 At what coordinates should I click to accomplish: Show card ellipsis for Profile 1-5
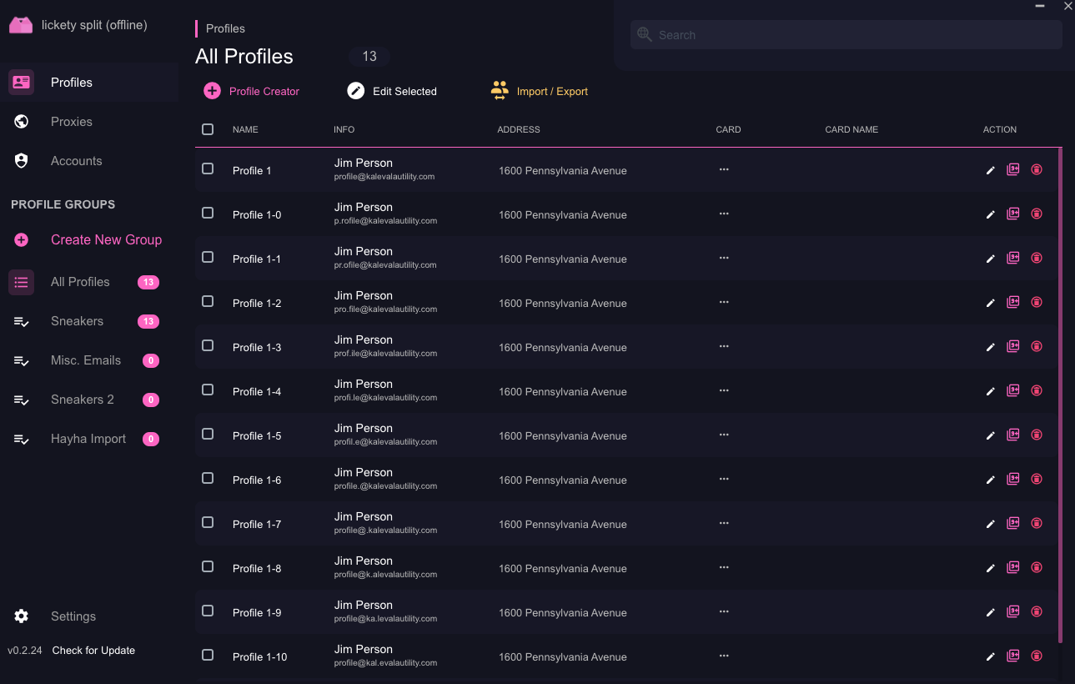click(x=724, y=435)
